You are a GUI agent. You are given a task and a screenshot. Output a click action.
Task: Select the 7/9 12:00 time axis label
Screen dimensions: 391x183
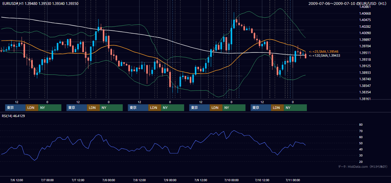200,180
